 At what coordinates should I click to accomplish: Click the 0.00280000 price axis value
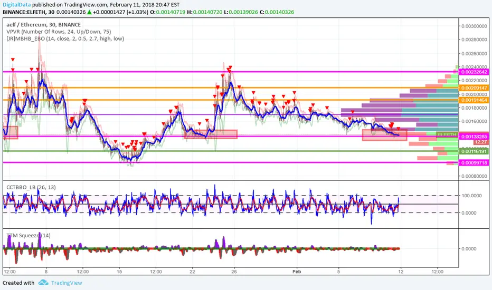click(x=474, y=40)
